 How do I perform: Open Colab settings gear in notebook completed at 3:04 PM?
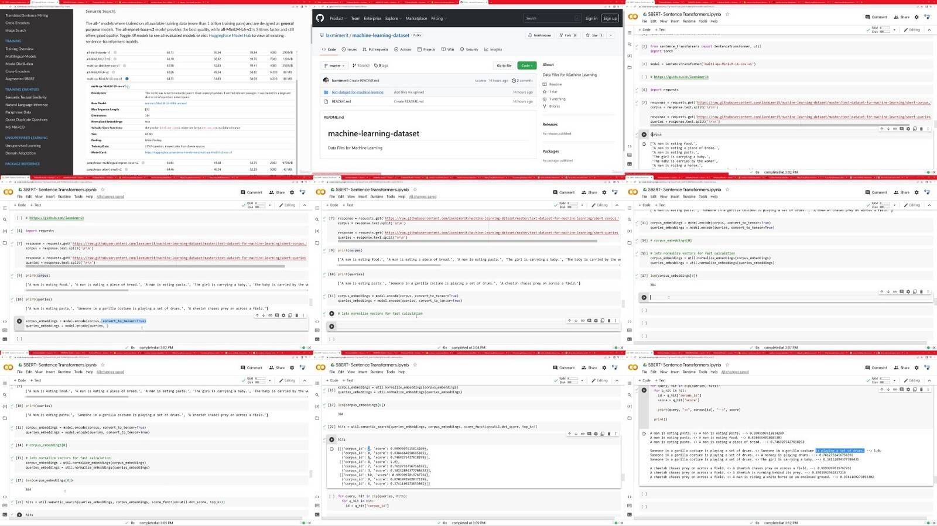coord(604,192)
